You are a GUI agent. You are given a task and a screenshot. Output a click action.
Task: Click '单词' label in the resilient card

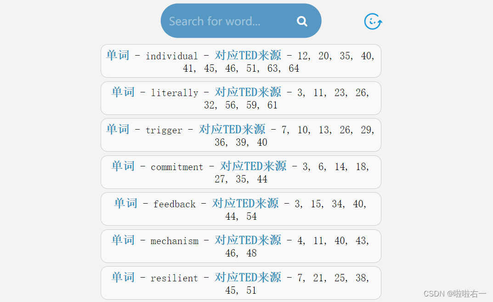123,277
